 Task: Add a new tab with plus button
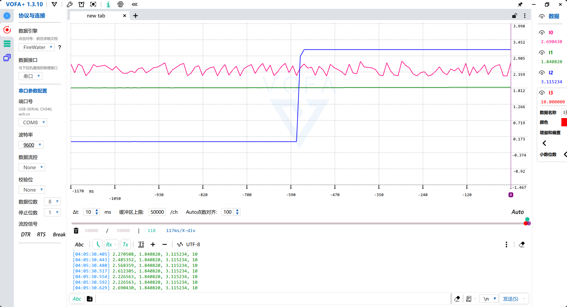tap(136, 16)
